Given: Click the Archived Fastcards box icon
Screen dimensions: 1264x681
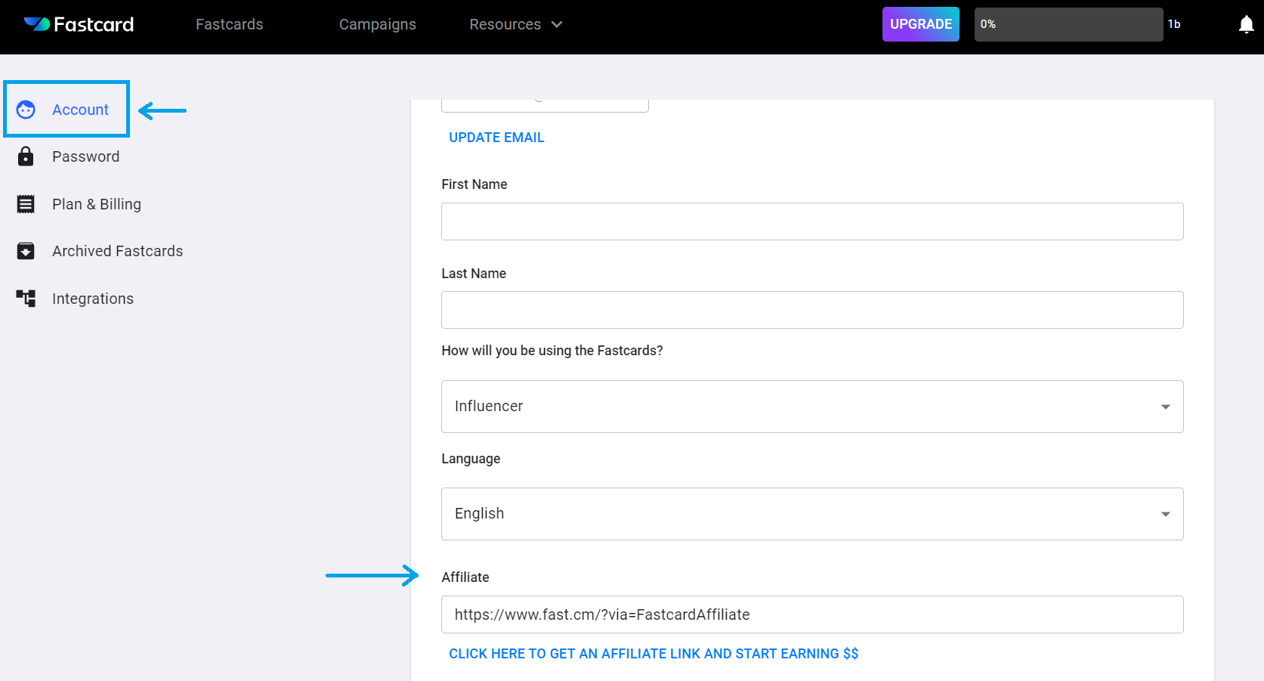Looking at the screenshot, I should tap(26, 251).
